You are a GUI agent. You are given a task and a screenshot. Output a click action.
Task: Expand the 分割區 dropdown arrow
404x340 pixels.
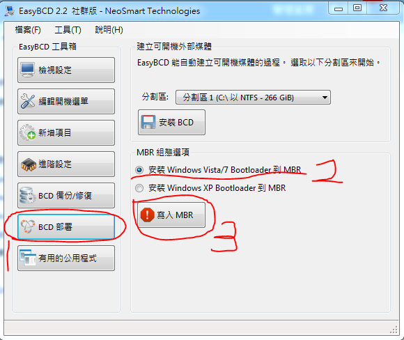tap(325, 98)
